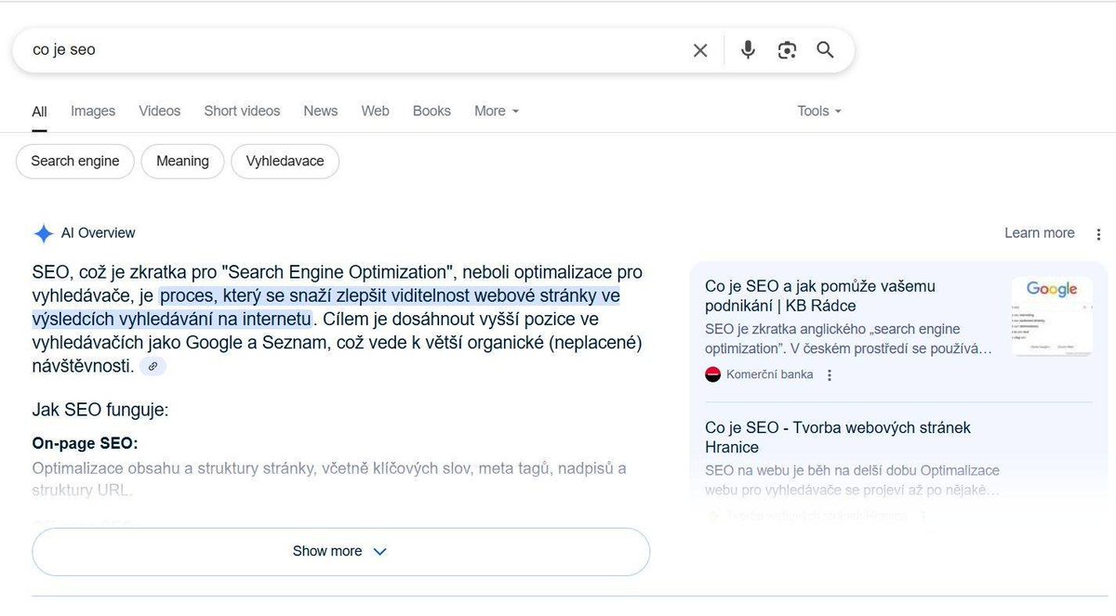Clear the search query with the X icon
Screen dimensions: 1116x616
tap(700, 50)
